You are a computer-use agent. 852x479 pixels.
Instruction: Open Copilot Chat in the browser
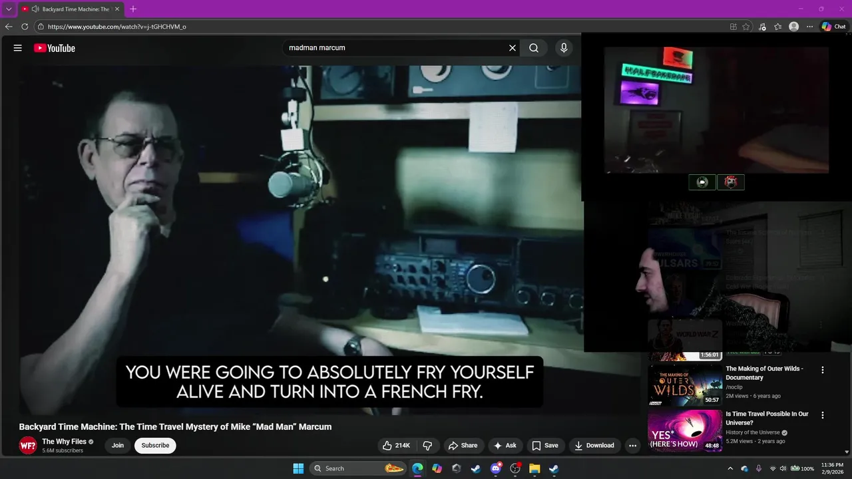click(834, 27)
